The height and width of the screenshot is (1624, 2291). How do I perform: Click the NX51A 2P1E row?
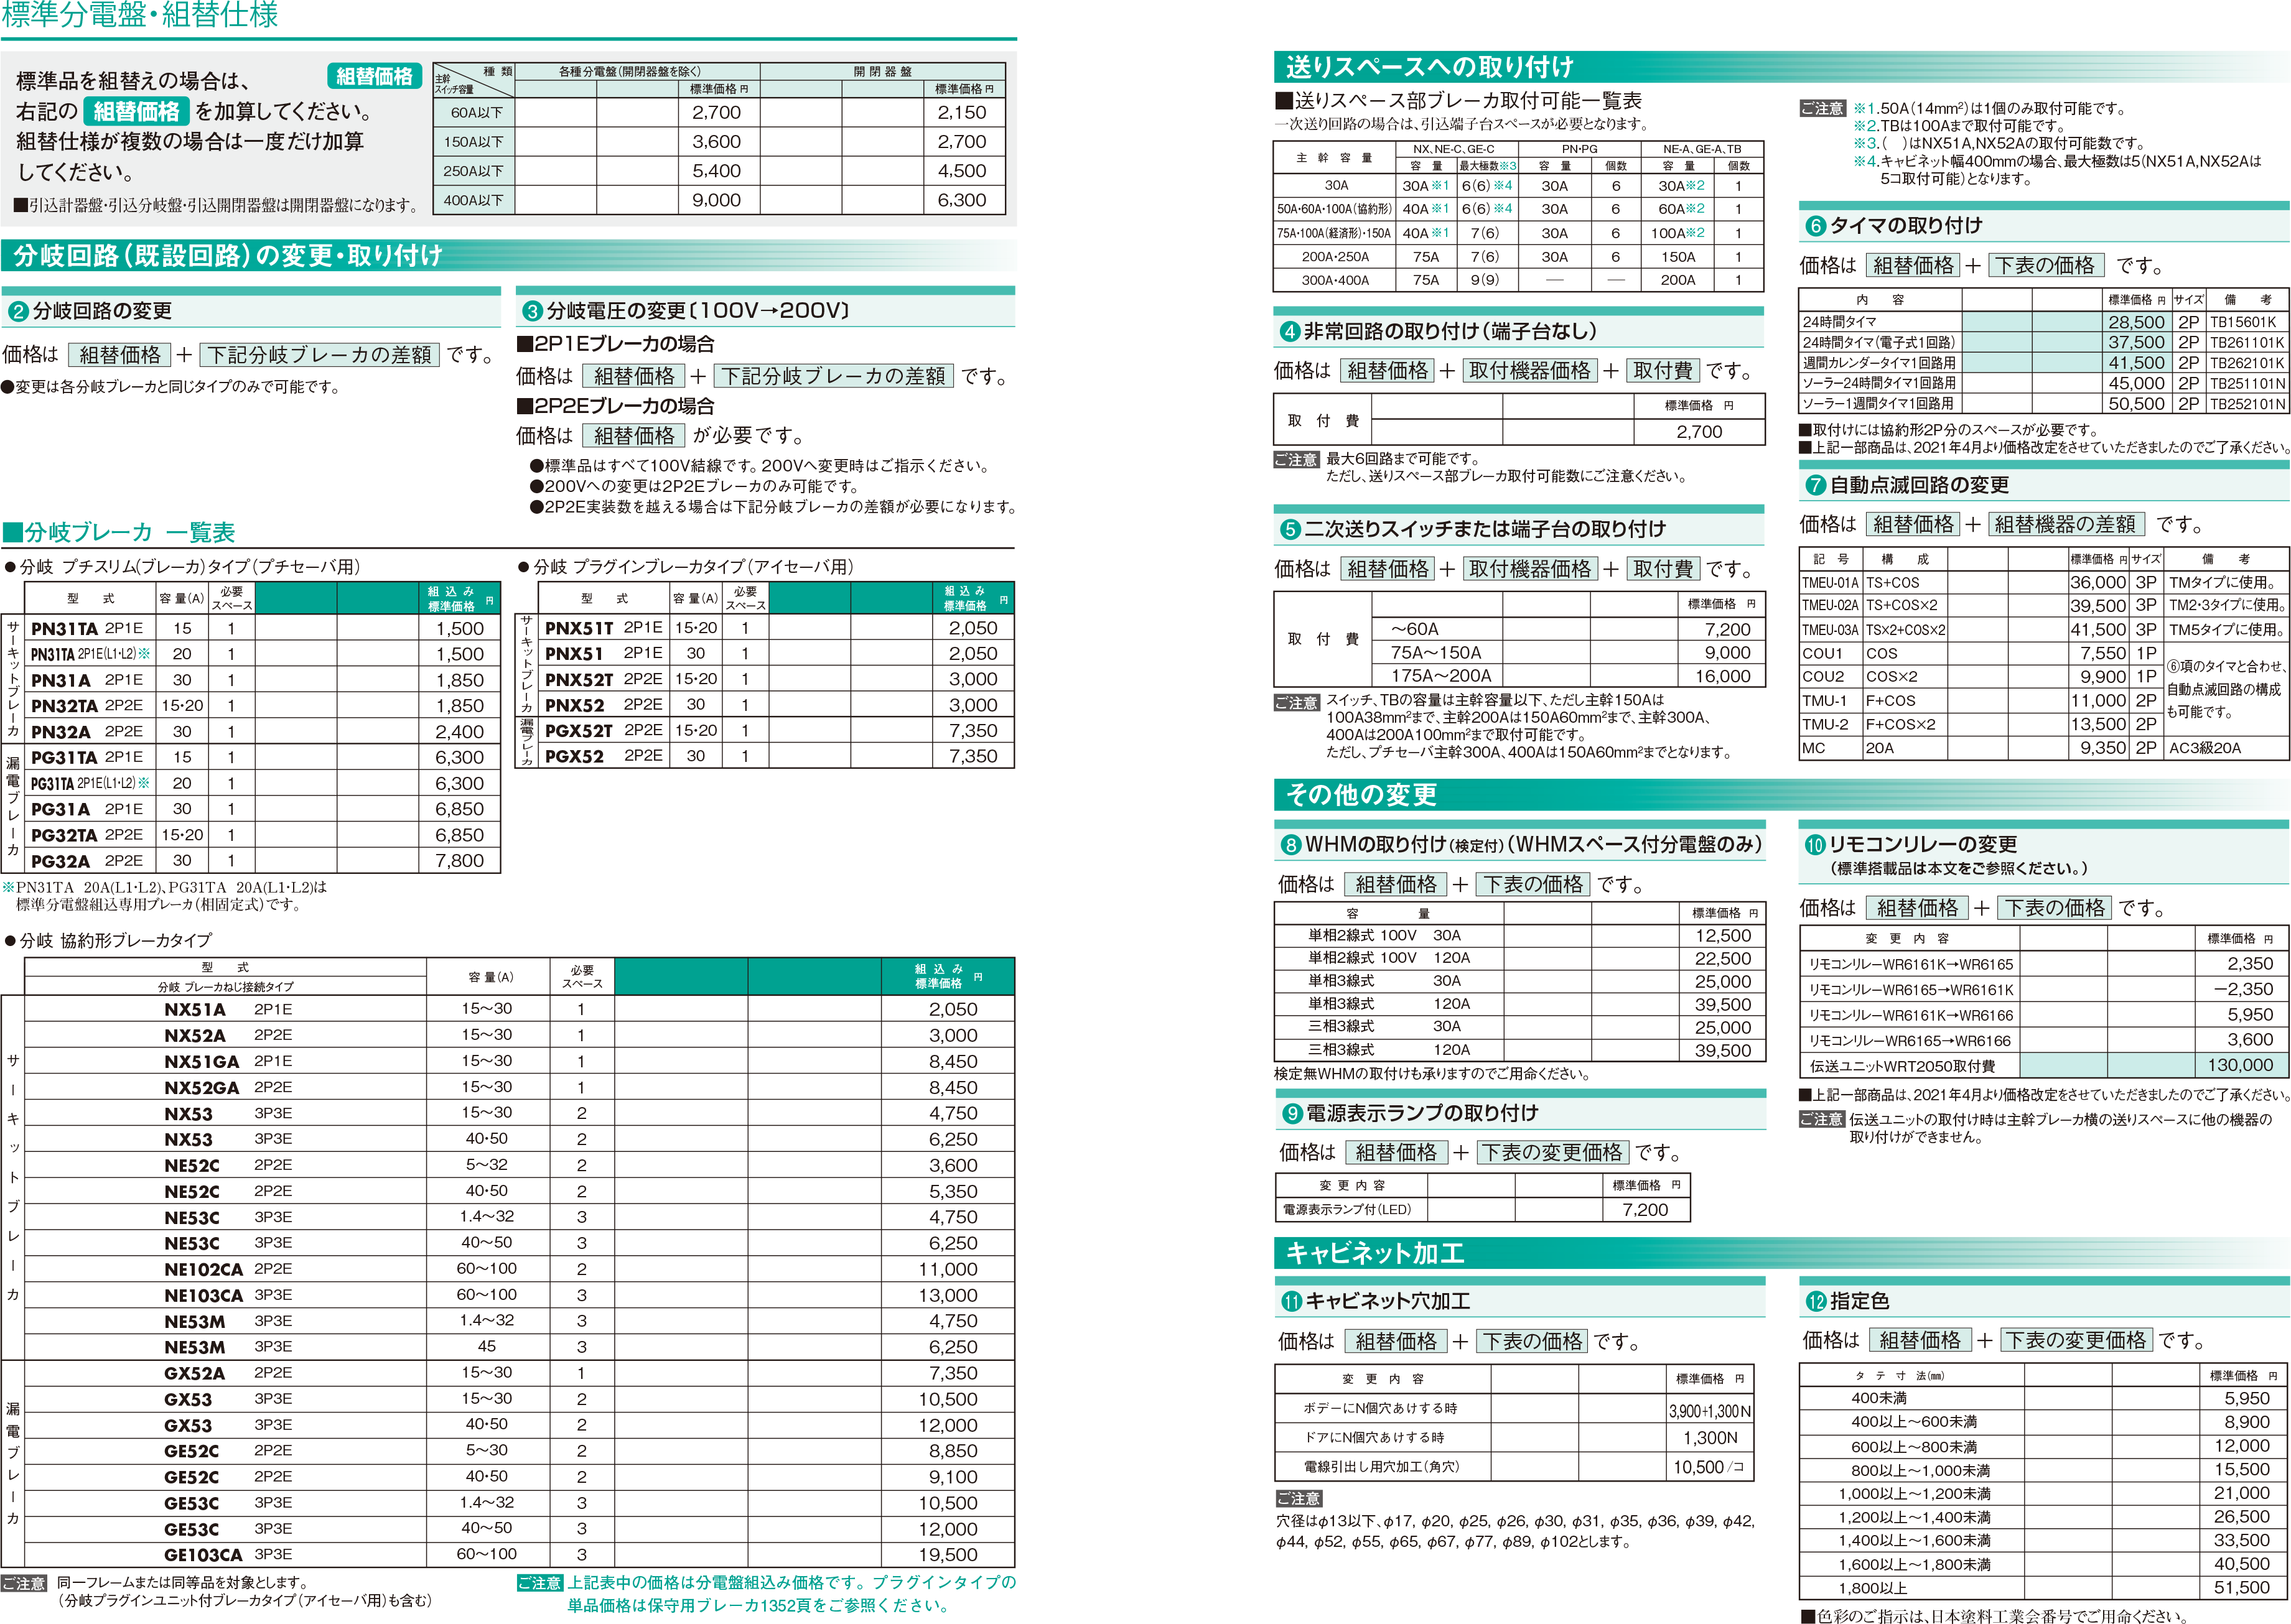(519, 1010)
